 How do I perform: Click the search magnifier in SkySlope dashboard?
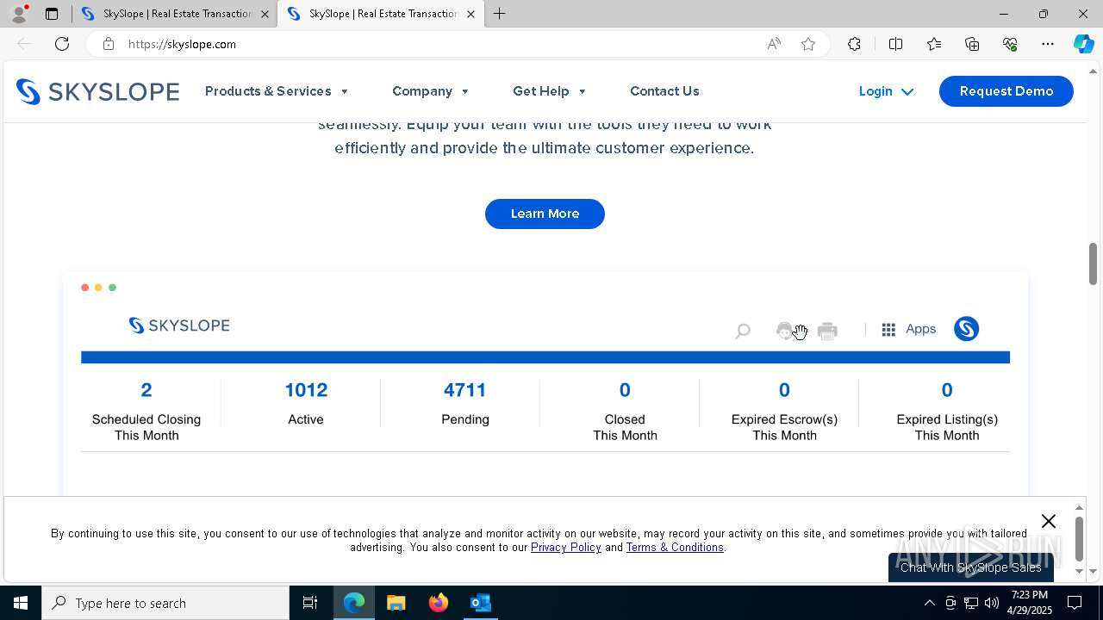coord(742,331)
